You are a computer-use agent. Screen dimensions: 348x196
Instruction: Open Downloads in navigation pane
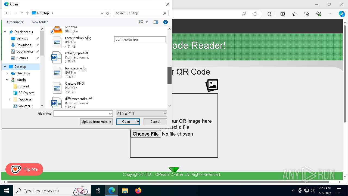tap(24, 45)
